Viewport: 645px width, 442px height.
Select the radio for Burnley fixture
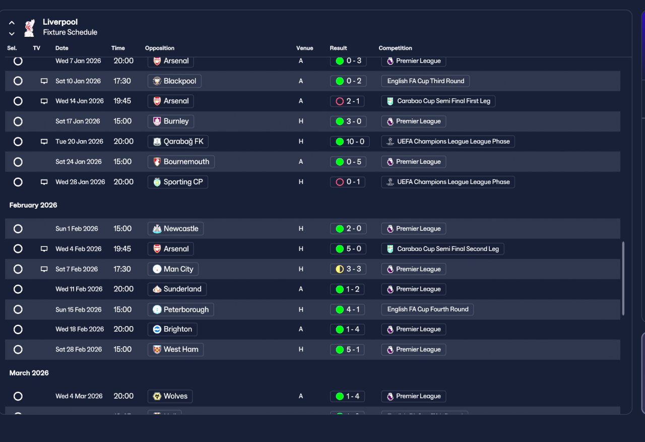(x=18, y=121)
